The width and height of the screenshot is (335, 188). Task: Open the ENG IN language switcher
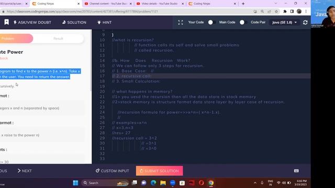tap(270, 183)
